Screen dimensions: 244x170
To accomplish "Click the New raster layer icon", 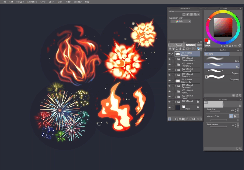I will coord(177,119).
